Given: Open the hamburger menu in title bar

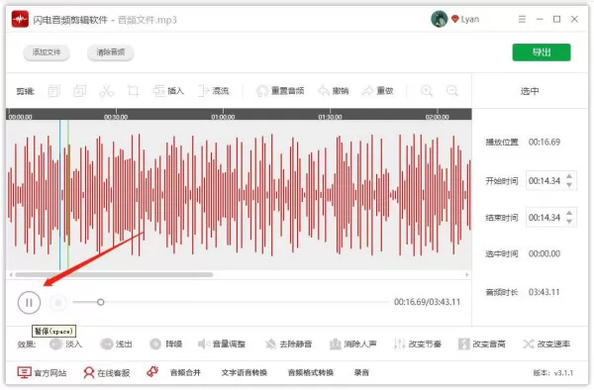Looking at the screenshot, I should (522, 19).
